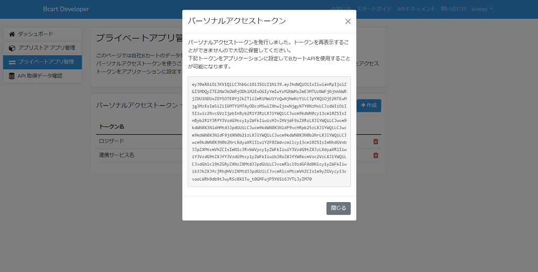Open APIドキュメント in the top navigation

point(416,9)
